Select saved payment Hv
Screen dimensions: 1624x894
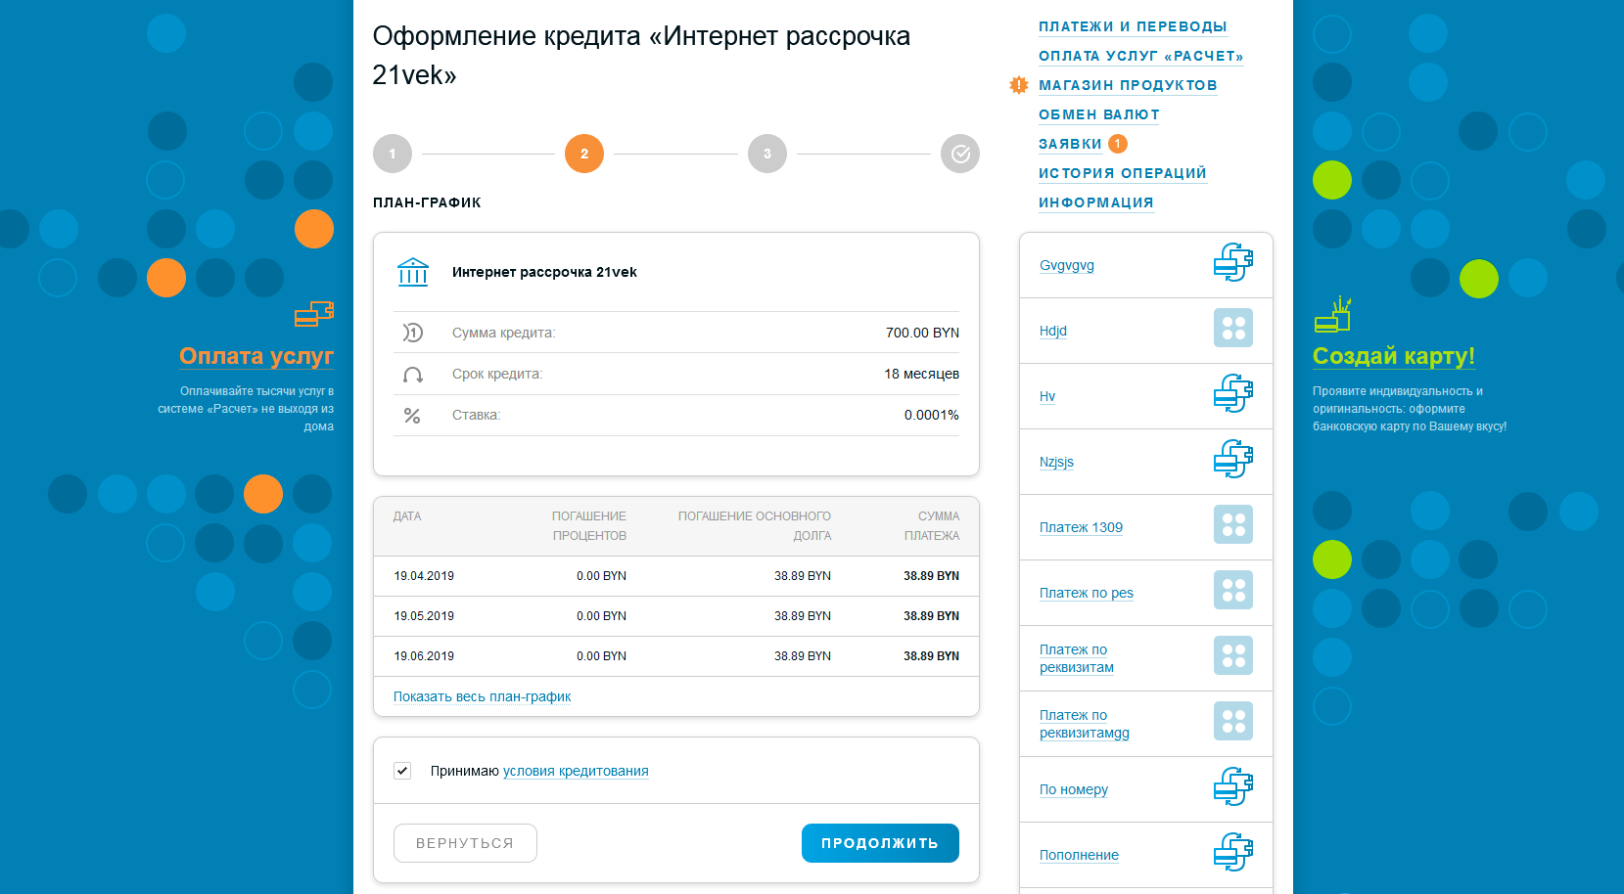point(1047,396)
